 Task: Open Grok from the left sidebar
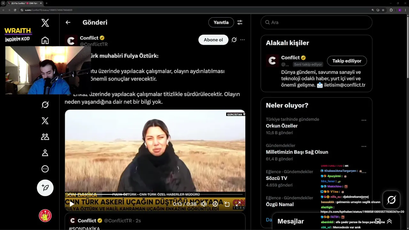click(x=45, y=105)
